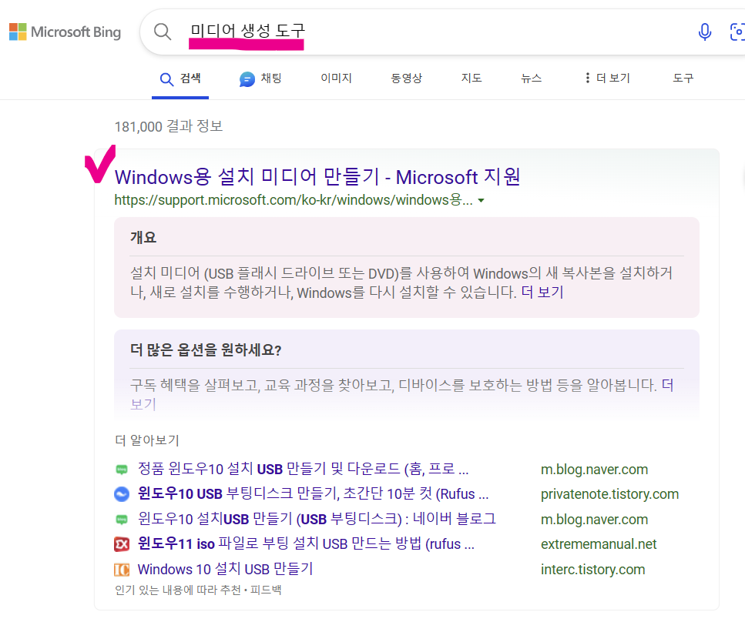The image size is (745, 632).
Task: Switch to the 이미지 tab
Action: [x=336, y=79]
